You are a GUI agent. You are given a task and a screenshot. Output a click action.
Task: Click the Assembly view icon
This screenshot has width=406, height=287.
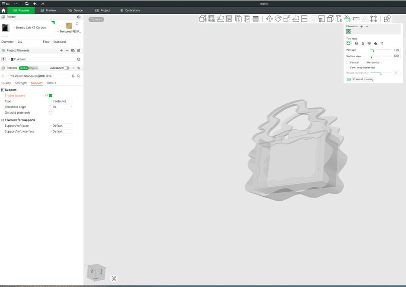[387, 19]
